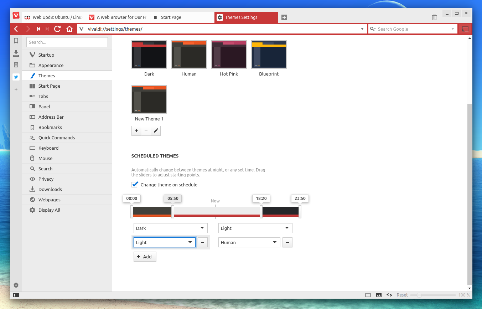Open the Human scheduled theme dropdown
The height and width of the screenshot is (309, 482).
tap(249, 242)
